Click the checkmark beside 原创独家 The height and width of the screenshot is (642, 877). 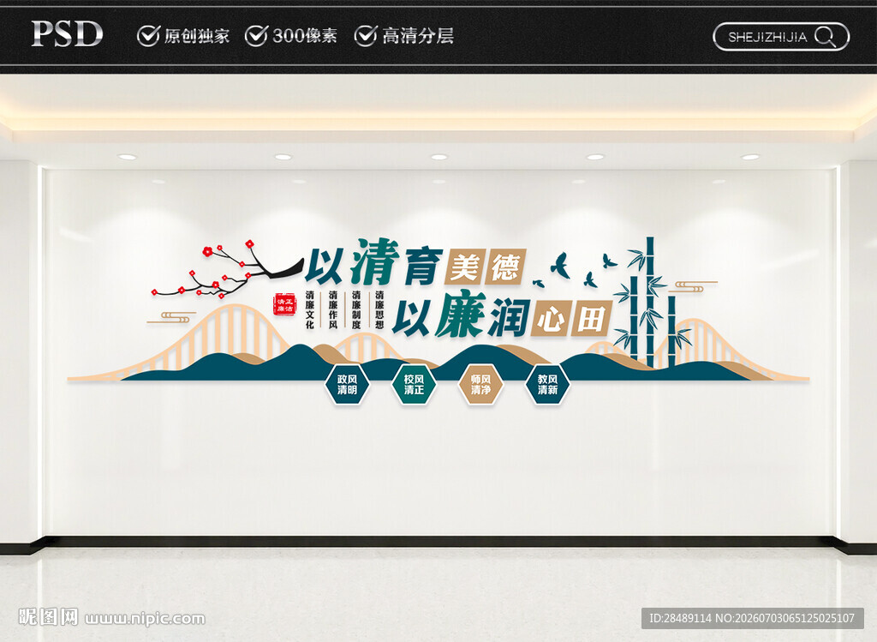[148, 36]
